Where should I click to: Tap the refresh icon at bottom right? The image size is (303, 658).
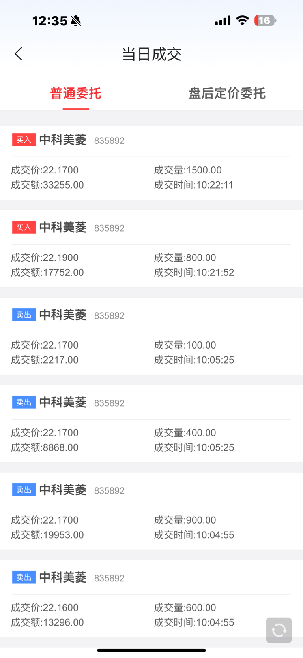pos(279,630)
